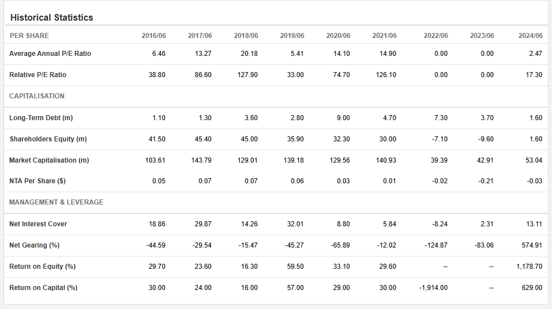Click the 2024/06 column header
This screenshot has height=309, width=552.
(x=530, y=36)
